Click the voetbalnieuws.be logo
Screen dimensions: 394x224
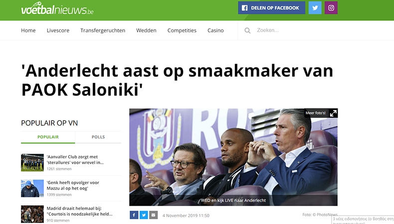pos(57,9)
